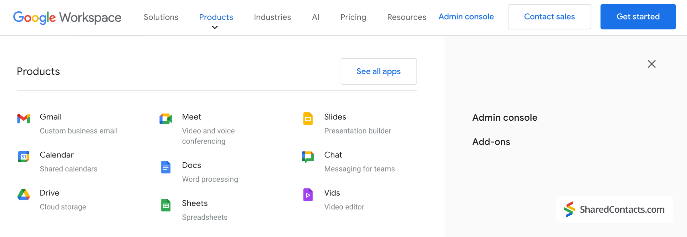Image resolution: width=687 pixels, height=237 pixels.
Task: Open the Resources menu
Action: (x=406, y=17)
